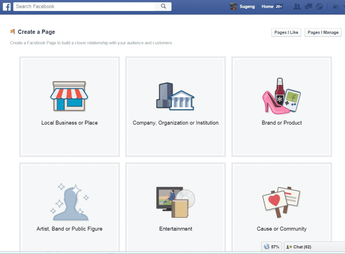Click the Pages I Manage button
This screenshot has height=254, width=345.
323,32
